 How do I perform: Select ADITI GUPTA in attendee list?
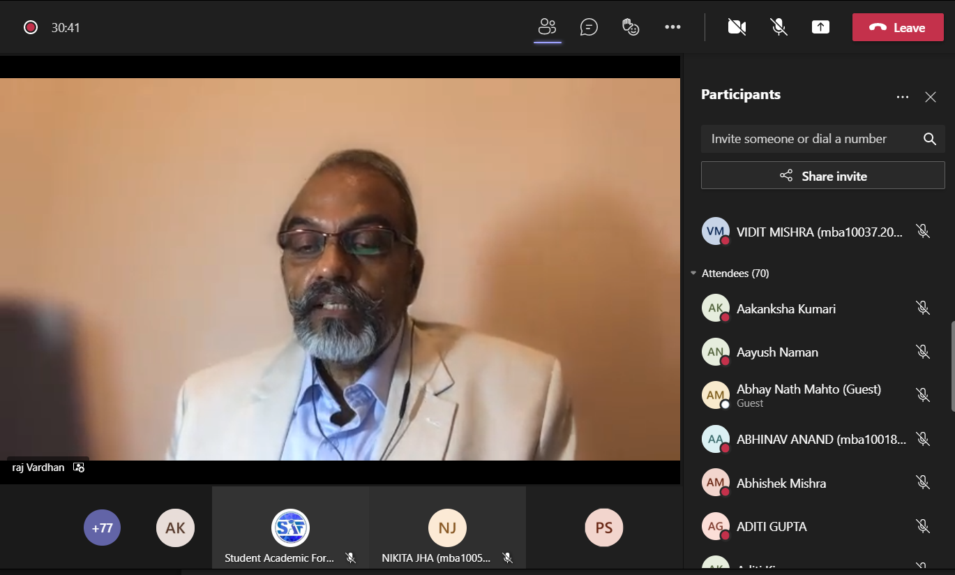point(771,527)
